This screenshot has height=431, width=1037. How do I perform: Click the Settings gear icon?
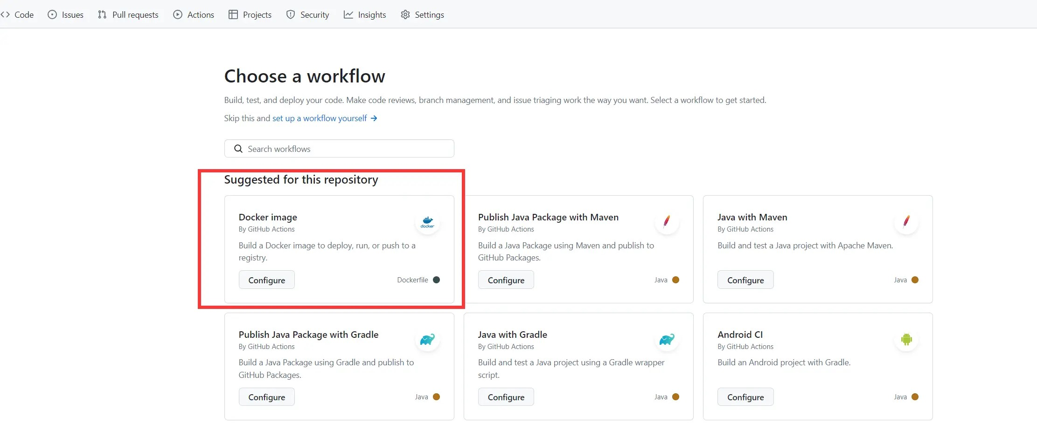pyautogui.click(x=405, y=14)
